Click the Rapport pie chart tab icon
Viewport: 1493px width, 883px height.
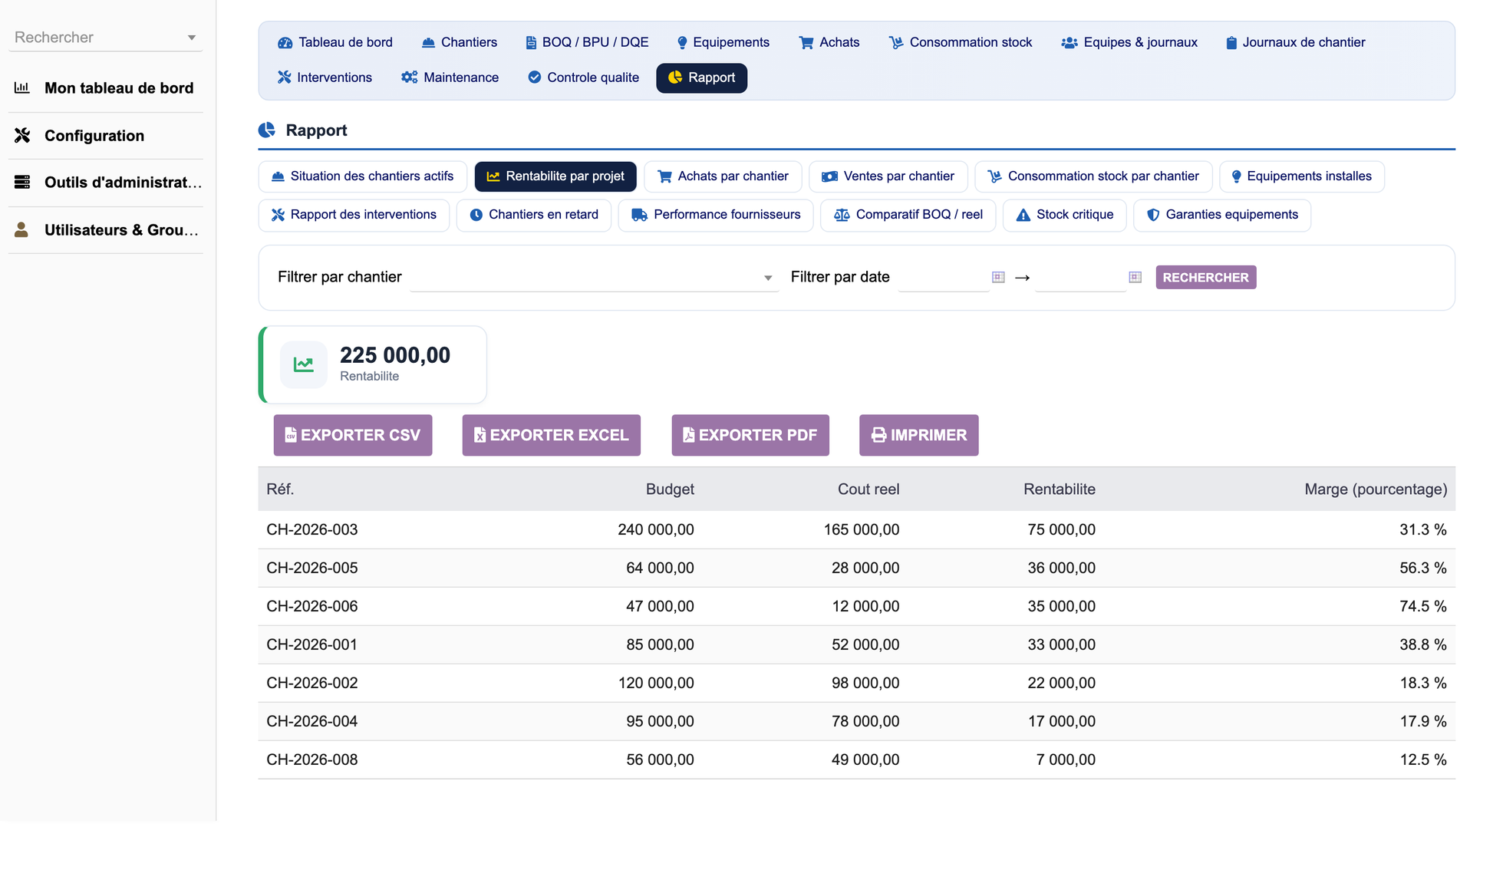pyautogui.click(x=675, y=77)
